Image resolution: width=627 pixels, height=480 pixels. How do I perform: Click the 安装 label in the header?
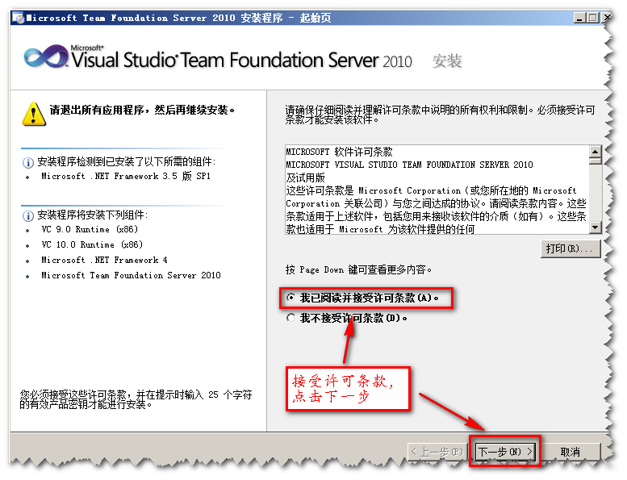[447, 61]
